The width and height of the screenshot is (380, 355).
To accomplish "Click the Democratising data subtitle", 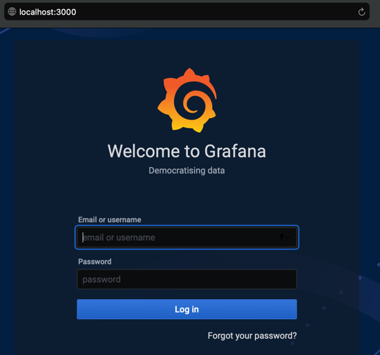I will pos(187,171).
